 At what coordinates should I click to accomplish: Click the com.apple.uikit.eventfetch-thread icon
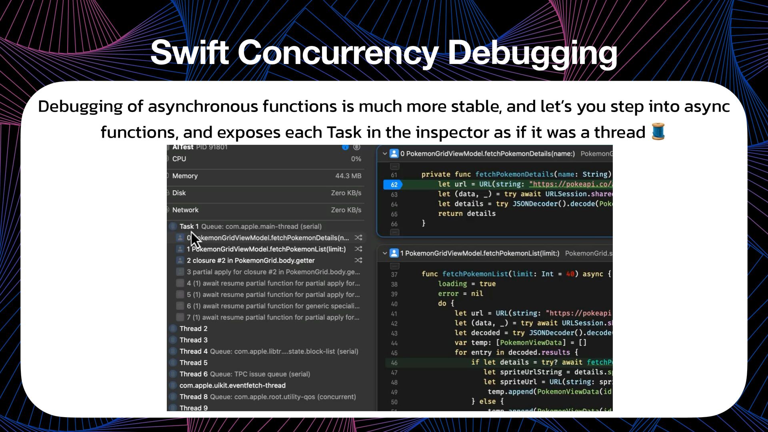(173, 386)
